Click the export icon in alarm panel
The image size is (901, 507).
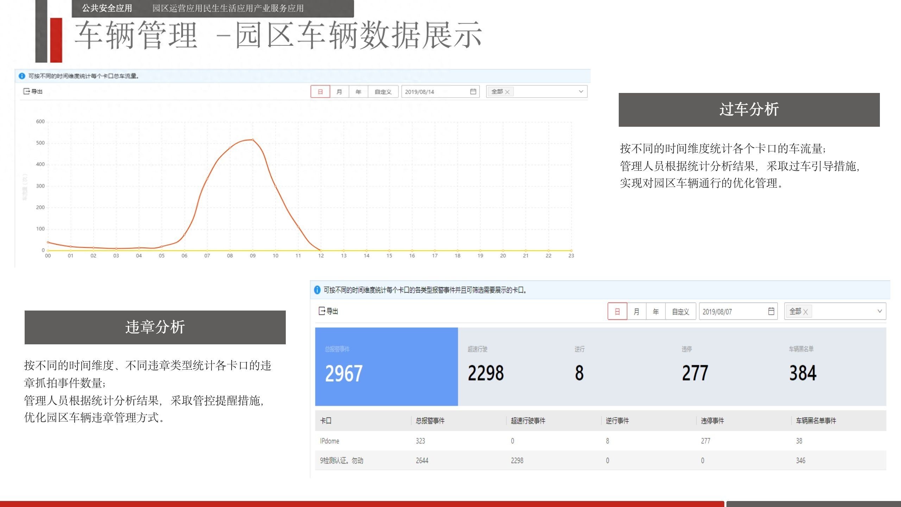tap(322, 311)
